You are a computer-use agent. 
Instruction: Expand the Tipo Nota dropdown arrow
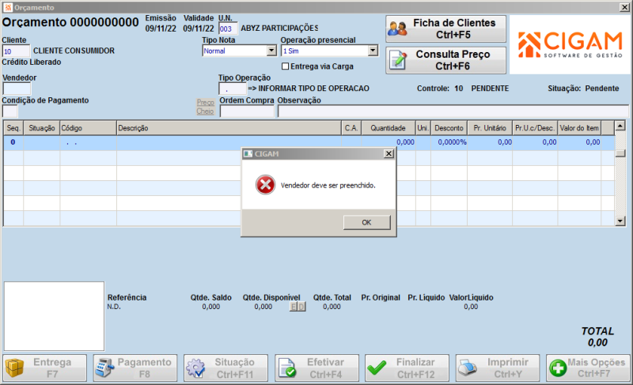[271, 51]
